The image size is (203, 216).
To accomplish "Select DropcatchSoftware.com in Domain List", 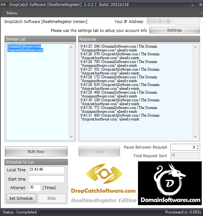I will [x=25, y=50].
